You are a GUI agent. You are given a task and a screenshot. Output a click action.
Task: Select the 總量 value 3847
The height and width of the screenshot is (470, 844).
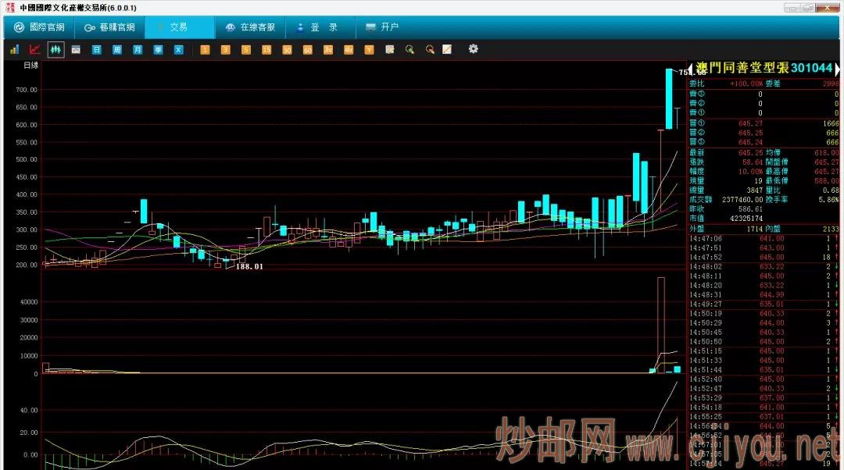pyautogui.click(x=755, y=190)
